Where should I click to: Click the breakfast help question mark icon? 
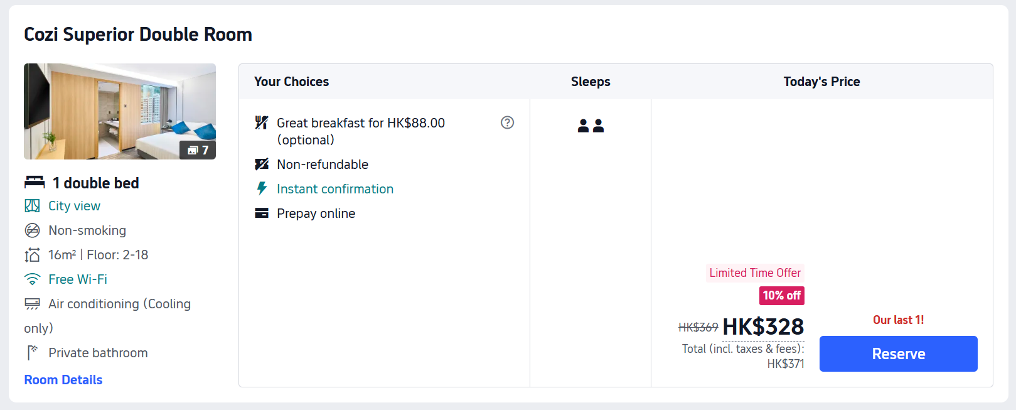pos(507,122)
